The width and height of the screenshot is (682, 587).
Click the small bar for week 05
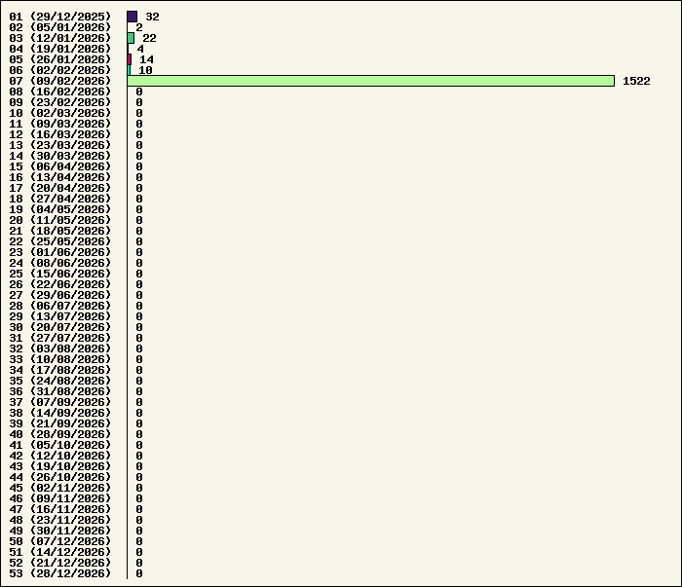[x=129, y=59]
